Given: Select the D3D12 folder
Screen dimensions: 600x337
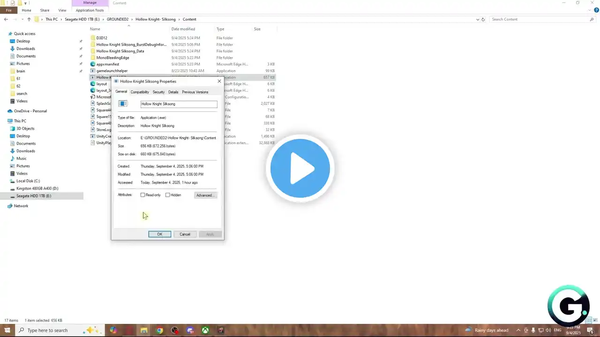Looking at the screenshot, I should click(x=102, y=38).
